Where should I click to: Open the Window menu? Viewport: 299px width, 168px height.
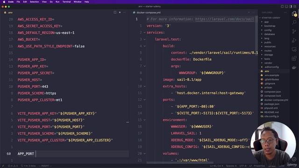coord(78,2)
